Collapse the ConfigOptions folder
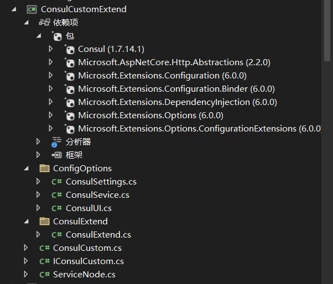Screen dimensions: 333x284 tap(27, 169)
